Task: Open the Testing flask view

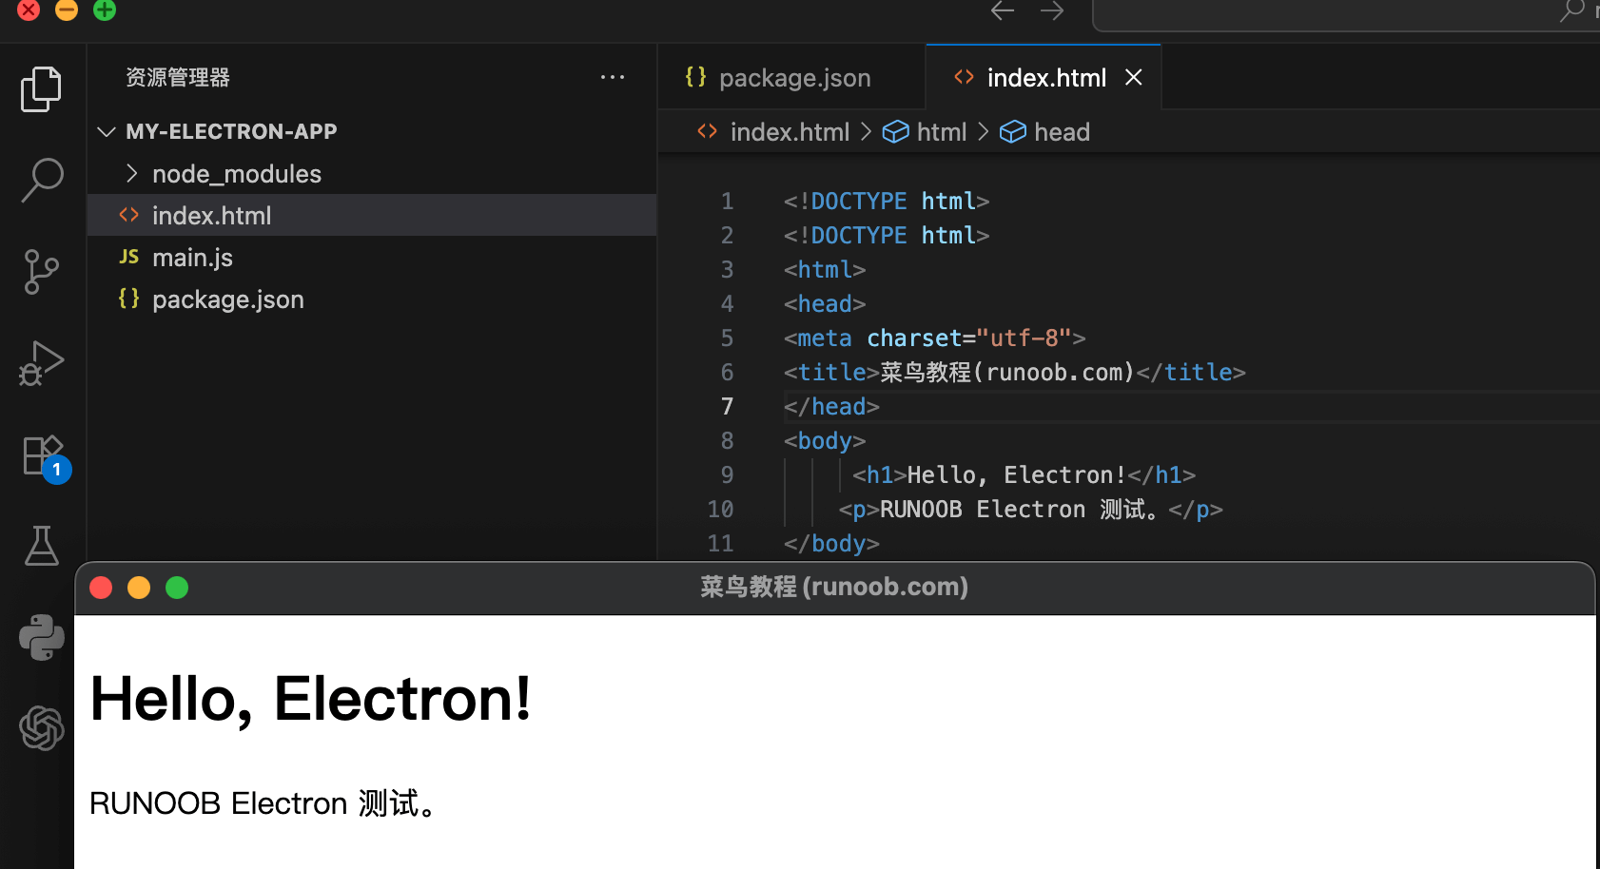Action: [x=41, y=546]
